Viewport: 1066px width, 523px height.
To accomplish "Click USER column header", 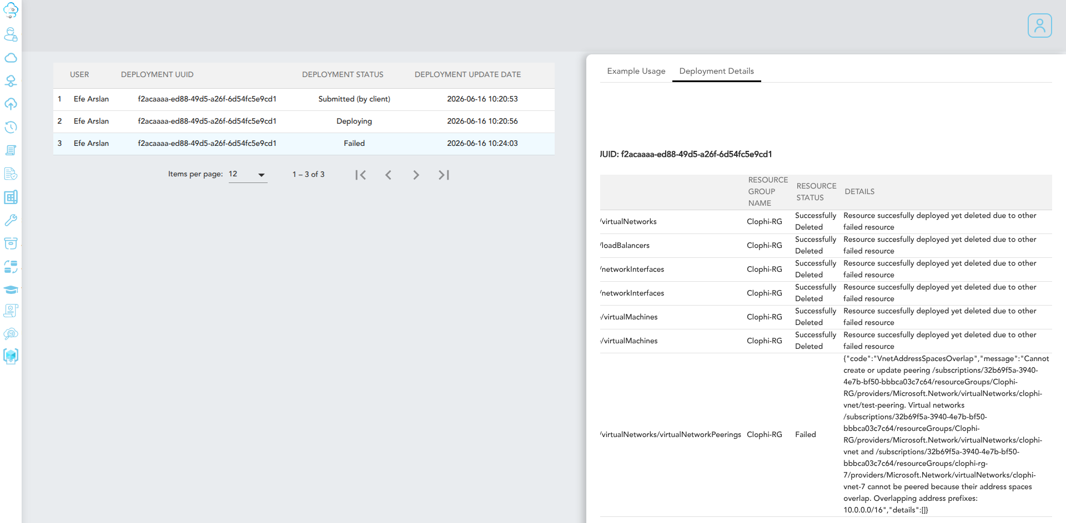I will pos(79,74).
